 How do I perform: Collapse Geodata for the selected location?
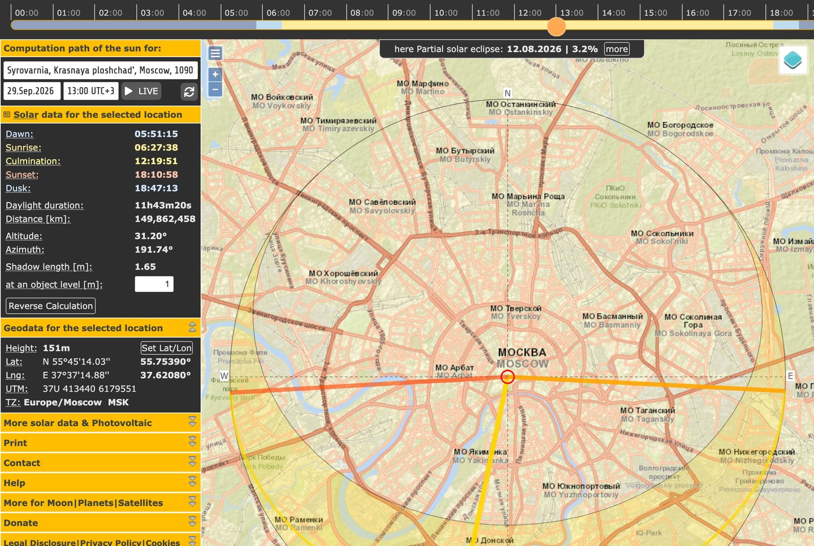click(192, 327)
